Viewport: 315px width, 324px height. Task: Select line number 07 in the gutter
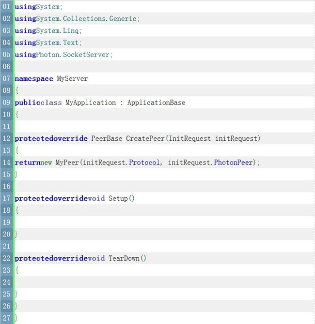click(6, 78)
